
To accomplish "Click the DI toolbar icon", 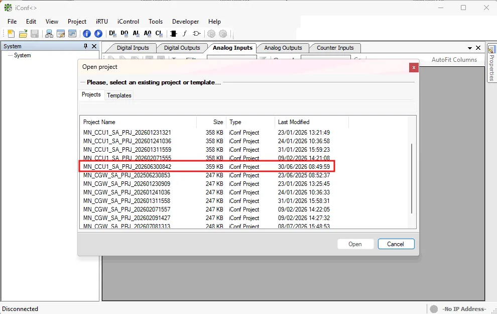I will point(112,33).
